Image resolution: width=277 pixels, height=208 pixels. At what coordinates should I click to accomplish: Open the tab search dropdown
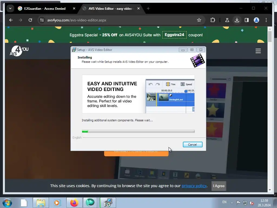[10, 8]
